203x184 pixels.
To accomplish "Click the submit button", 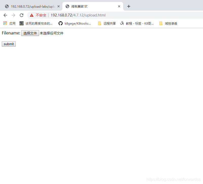I will click(9, 44).
